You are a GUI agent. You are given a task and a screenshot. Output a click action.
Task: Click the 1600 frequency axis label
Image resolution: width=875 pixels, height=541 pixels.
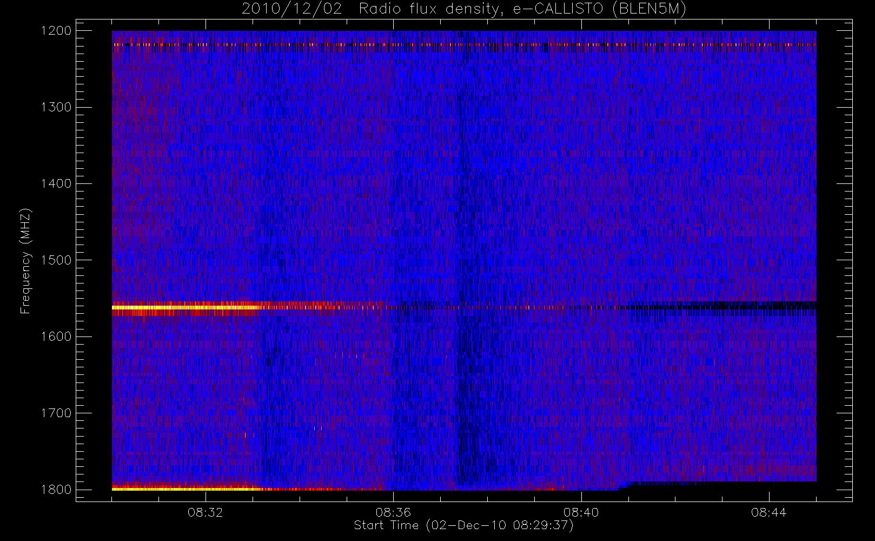coord(56,337)
